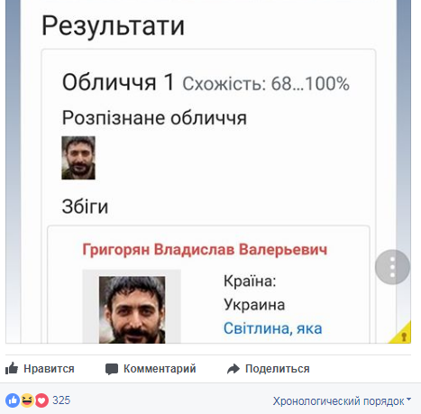The image size is (421, 414).
Task: Click the Результати page heading
Action: click(x=113, y=26)
